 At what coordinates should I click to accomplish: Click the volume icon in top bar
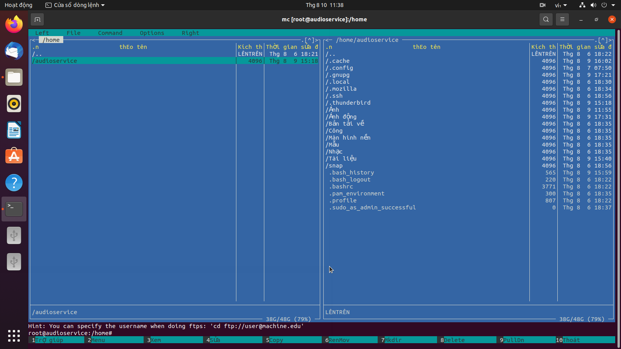click(x=593, y=5)
